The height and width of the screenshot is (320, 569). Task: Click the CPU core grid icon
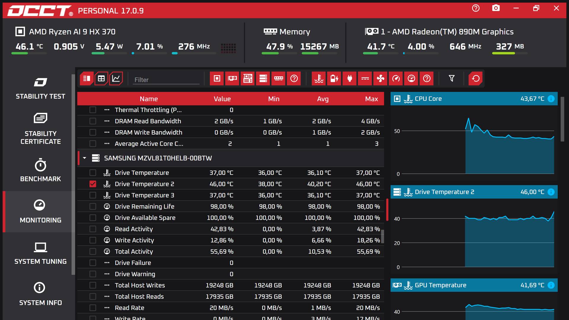(x=228, y=48)
